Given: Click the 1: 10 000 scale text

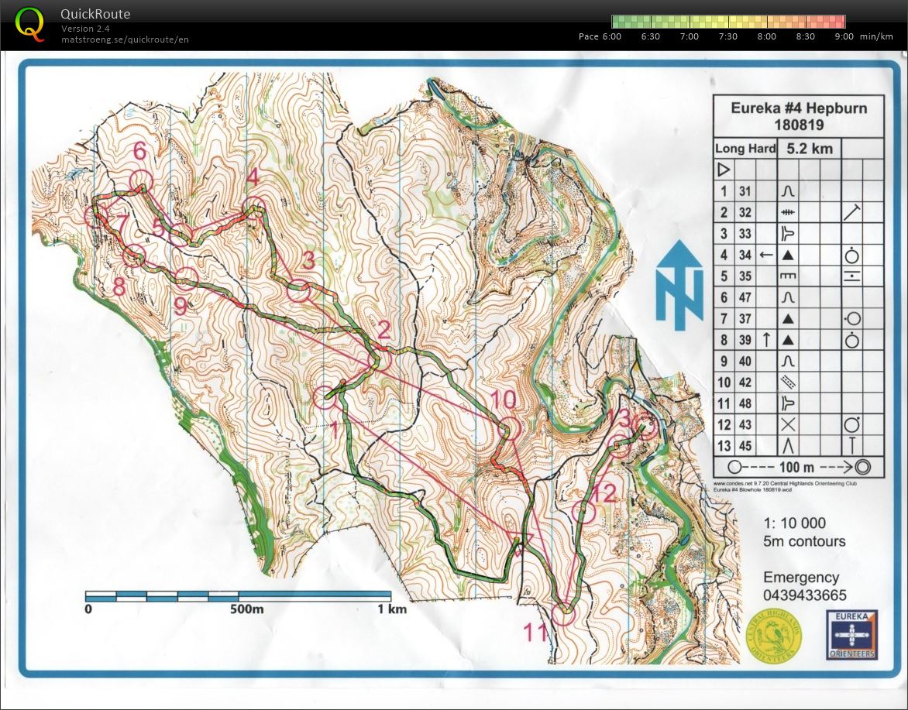Looking at the screenshot, I should (794, 523).
